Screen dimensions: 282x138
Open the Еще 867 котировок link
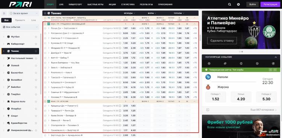263,109
